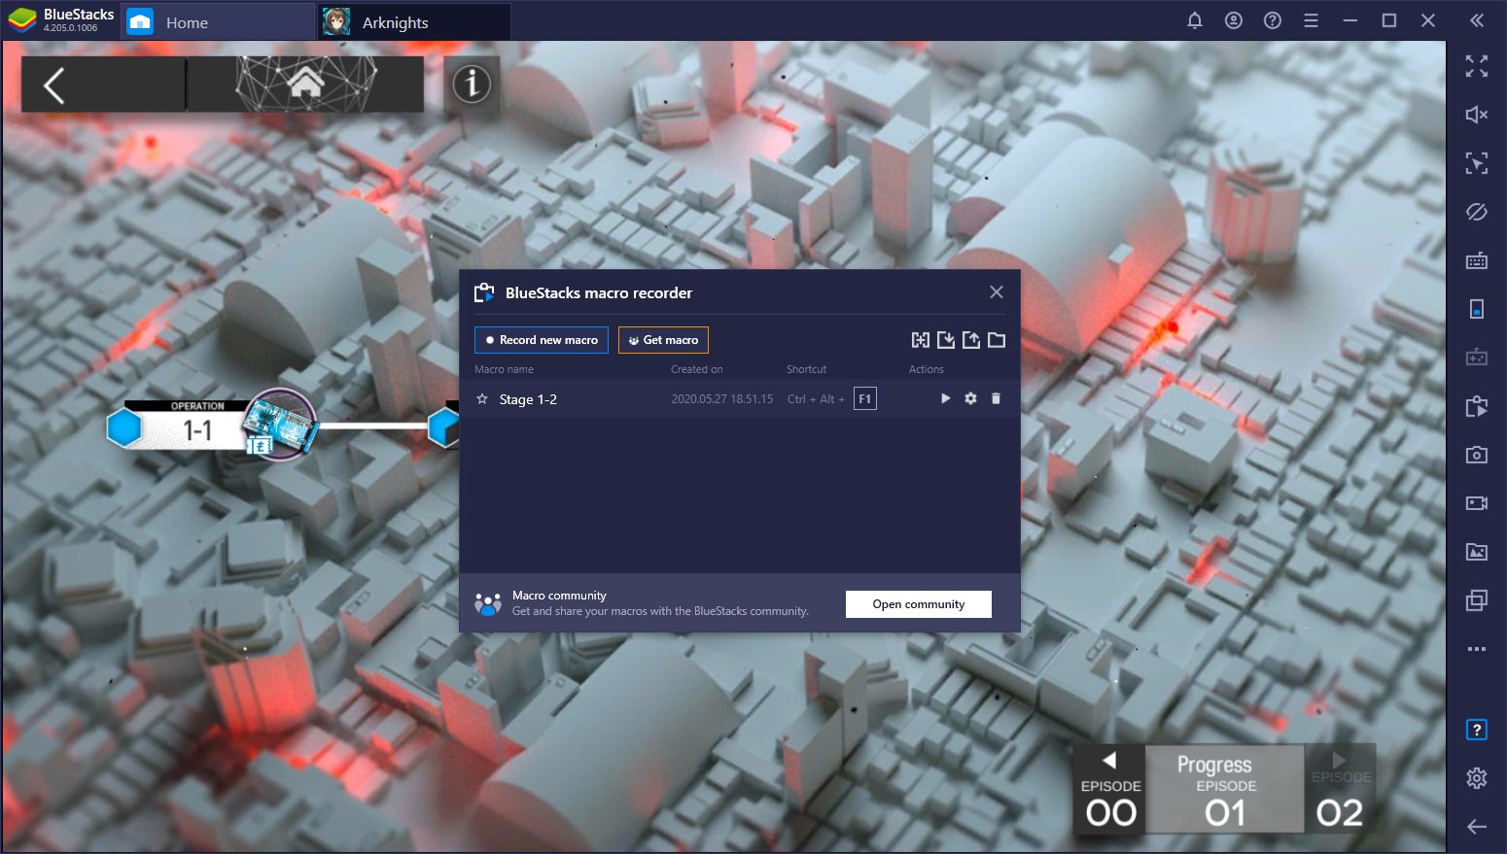
Task: Collapse the right sidebar with double chevron
Action: (1477, 20)
